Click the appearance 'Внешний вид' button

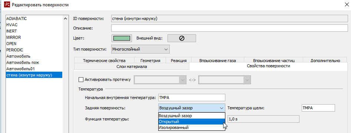click(x=182, y=38)
